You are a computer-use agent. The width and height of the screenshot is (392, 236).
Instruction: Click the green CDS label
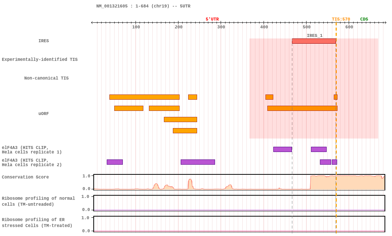point(364,19)
